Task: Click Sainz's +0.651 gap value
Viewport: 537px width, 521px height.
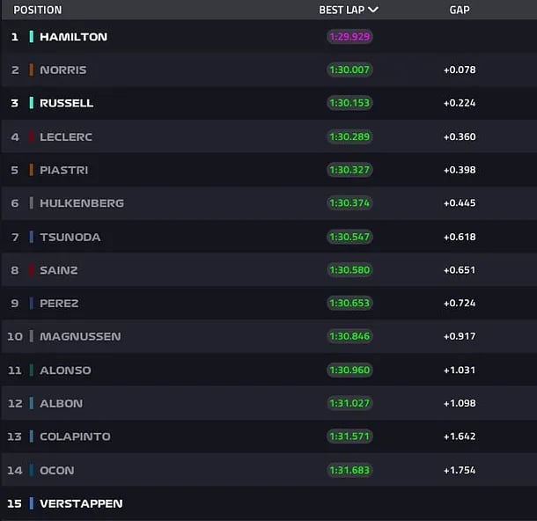Action: coord(459,270)
